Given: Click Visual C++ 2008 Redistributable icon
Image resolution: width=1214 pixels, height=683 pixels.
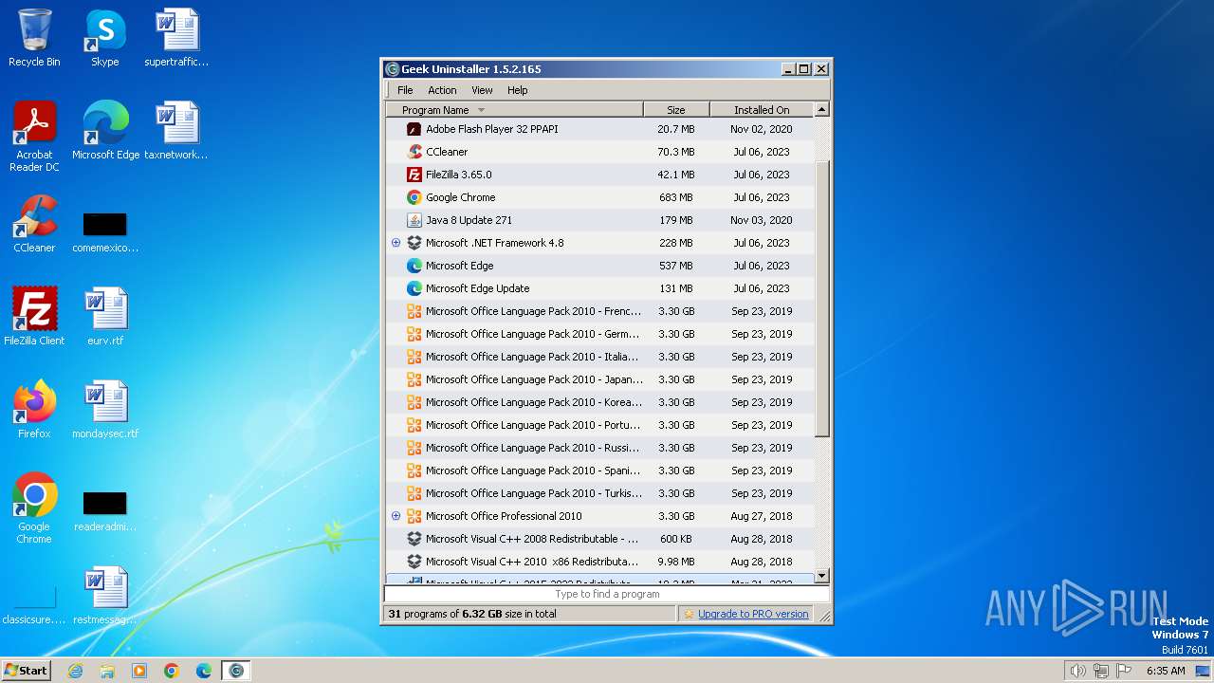Looking at the screenshot, I should tap(414, 539).
